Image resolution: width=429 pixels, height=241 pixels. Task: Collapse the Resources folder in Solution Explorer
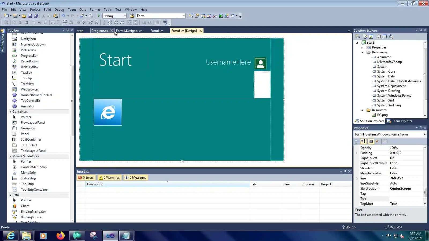pos(362,110)
